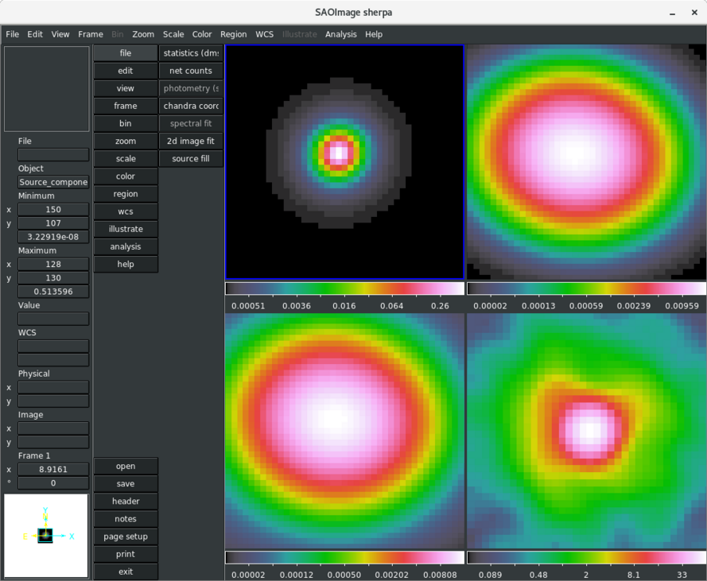Launch the "2d image fit" task
707x581 pixels.
click(x=190, y=141)
